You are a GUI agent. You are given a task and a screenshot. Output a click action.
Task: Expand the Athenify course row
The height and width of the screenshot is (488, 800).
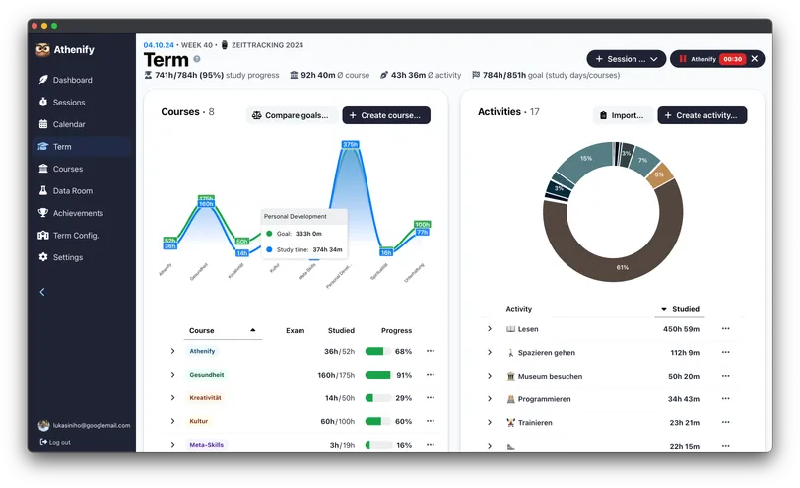click(x=172, y=351)
